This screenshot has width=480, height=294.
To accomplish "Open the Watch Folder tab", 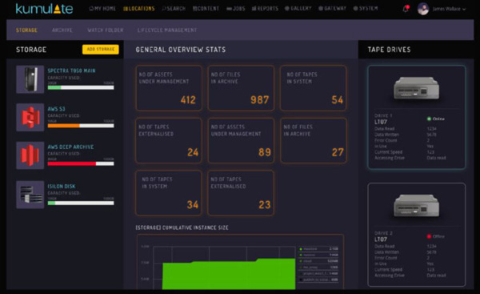I will 106,30.
